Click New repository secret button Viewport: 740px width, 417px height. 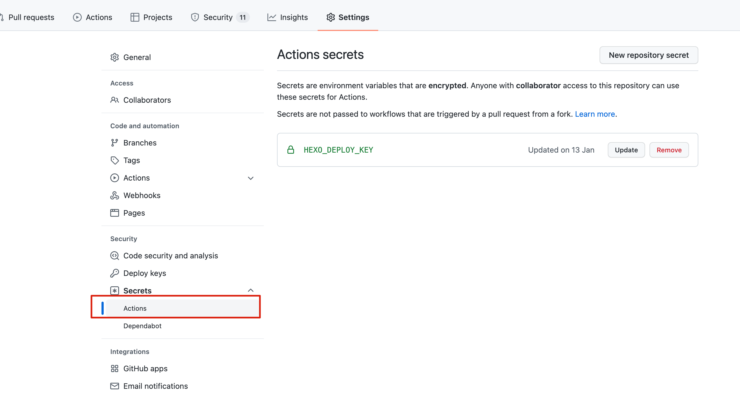click(648, 55)
